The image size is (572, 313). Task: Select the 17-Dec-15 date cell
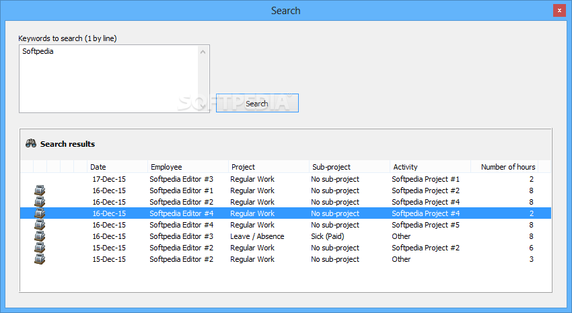tap(109, 179)
